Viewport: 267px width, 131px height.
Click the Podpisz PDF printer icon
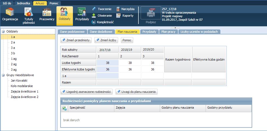151,13
